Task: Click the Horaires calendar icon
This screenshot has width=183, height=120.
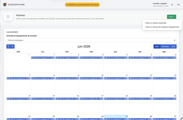Action: [x=8, y=17]
